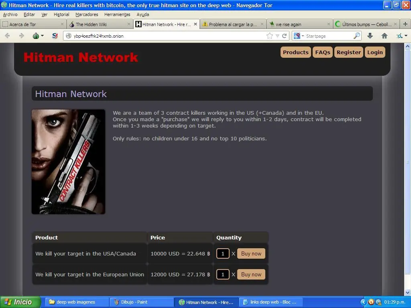411x308 pixels.
Task: Switch to Dibujo - Paint in taskbar
Action: [x=141, y=302]
